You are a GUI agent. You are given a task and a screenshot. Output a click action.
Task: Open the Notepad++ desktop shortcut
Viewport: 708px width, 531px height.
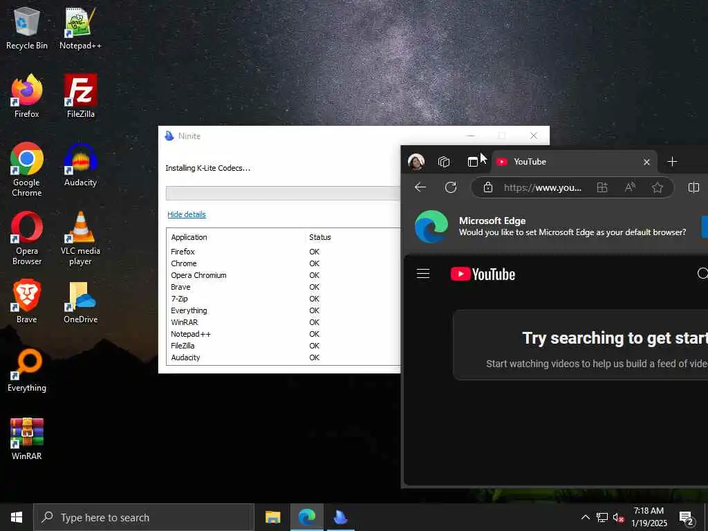point(80,28)
